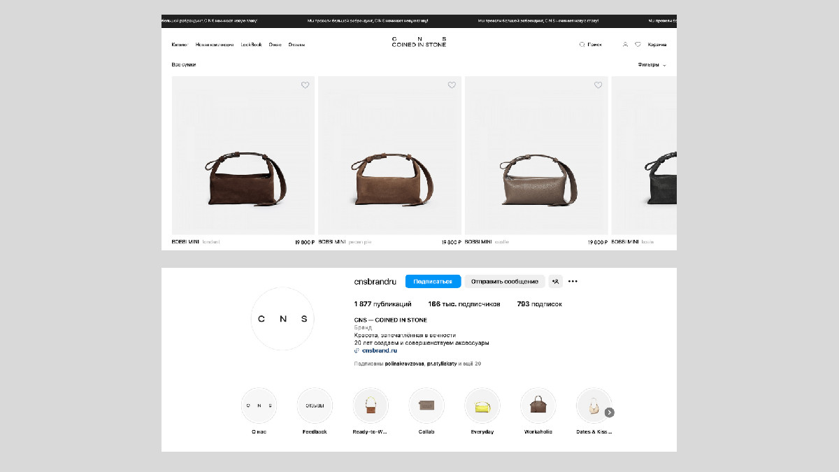Click the search magnifier icon
Screen dimensions: 839x472
582,45
